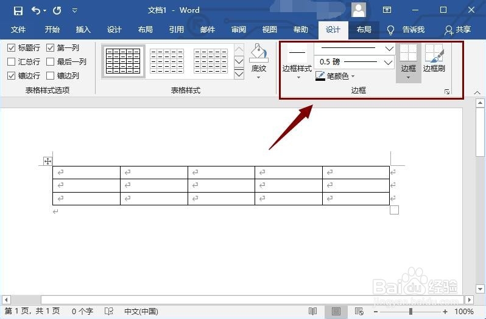This screenshot has width=486, height=319.
Task: Click the table move handle icon
Action: tap(48, 161)
